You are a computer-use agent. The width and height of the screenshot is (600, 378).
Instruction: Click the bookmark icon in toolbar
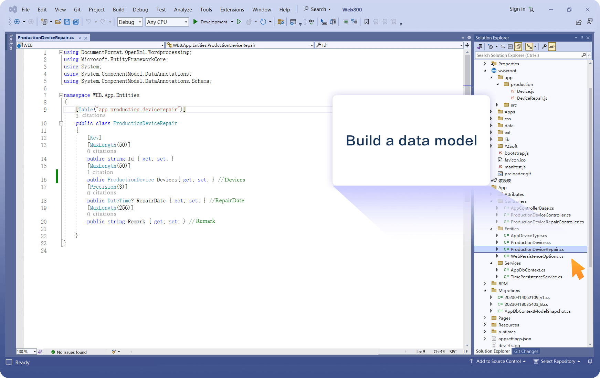coord(367,22)
